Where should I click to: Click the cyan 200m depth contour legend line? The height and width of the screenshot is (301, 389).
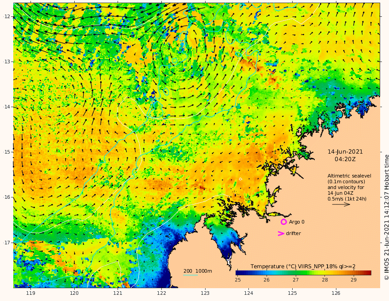pyautogui.click(x=191, y=275)
